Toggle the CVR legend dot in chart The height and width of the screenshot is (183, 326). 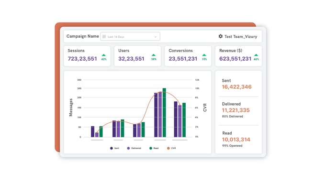(169, 148)
